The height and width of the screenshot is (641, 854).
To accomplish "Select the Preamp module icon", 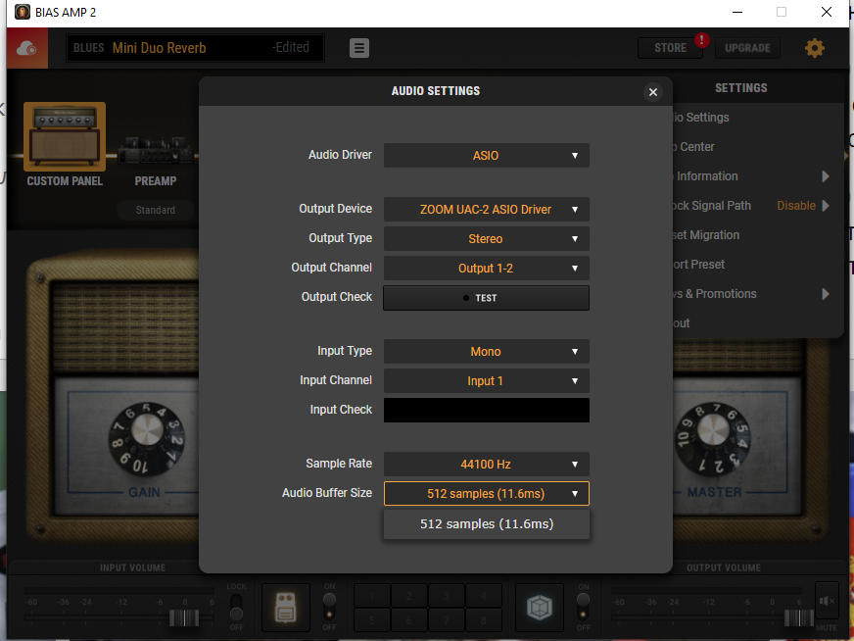I will click(x=156, y=150).
